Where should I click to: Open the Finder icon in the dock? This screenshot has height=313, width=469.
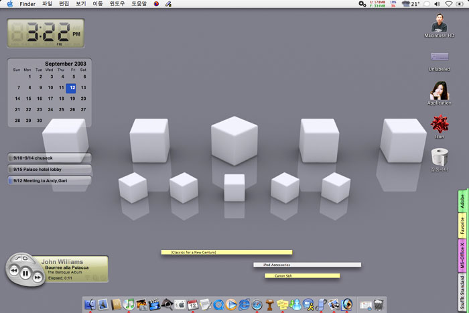click(90, 305)
